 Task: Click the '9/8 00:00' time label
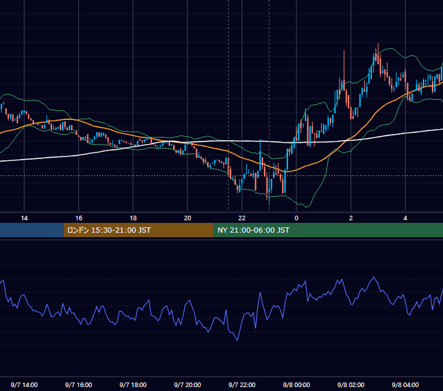(x=296, y=384)
